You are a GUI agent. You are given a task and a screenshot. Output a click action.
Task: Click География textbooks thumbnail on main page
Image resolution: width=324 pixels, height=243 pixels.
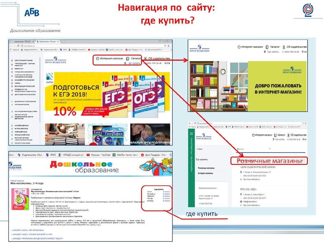point(108,134)
